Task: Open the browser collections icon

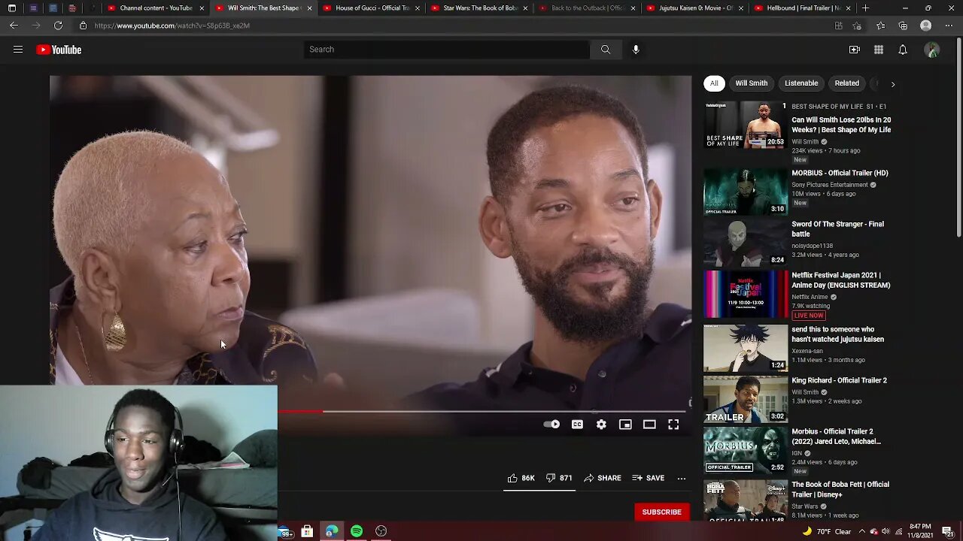Action: pyautogui.click(x=903, y=26)
